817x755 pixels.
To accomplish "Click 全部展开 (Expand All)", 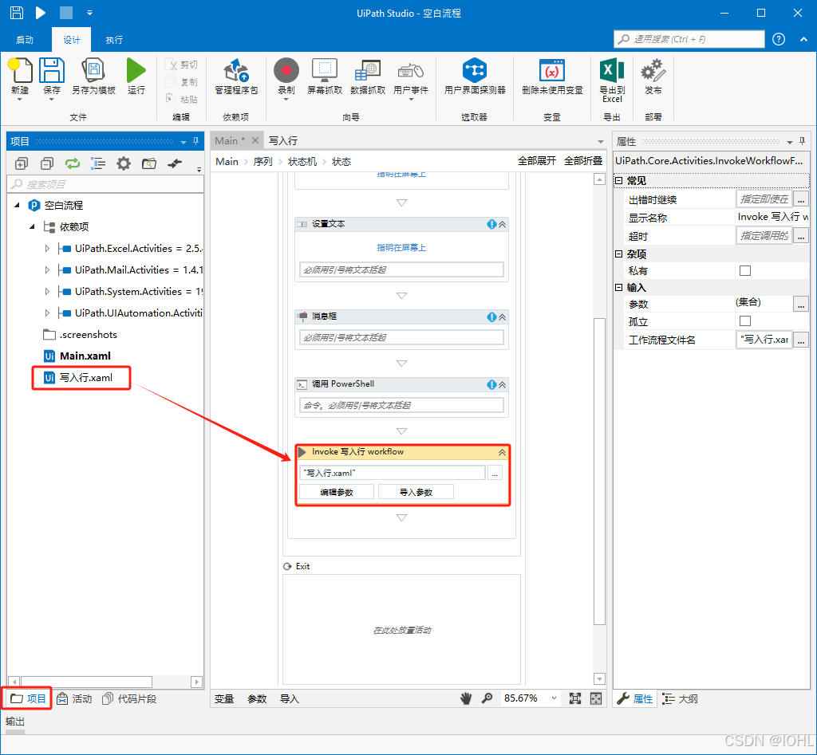I will point(537,161).
